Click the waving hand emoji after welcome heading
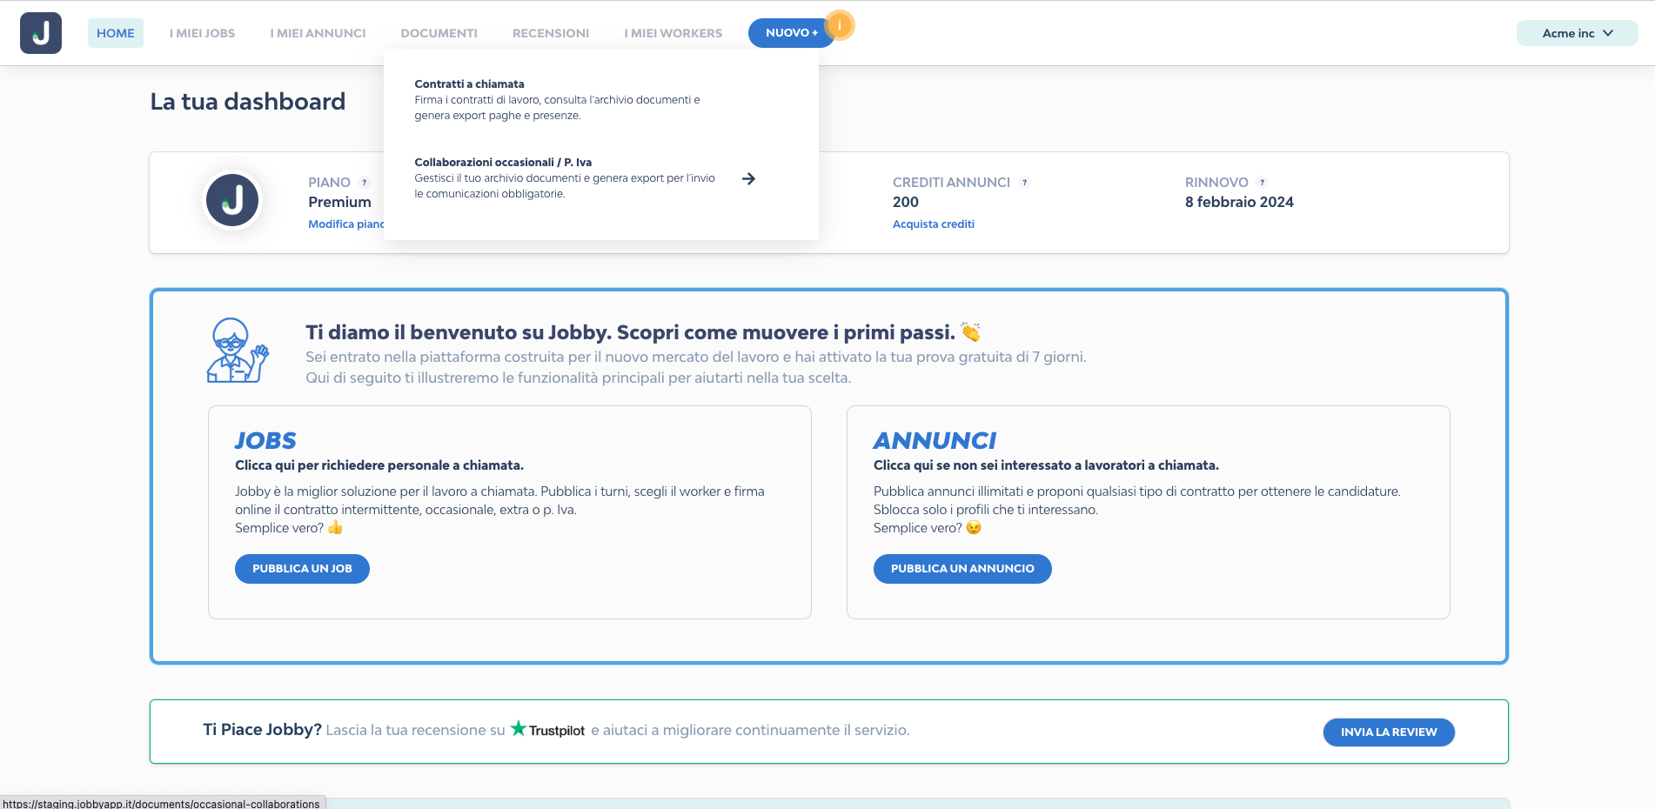The width and height of the screenshot is (1655, 809). click(x=971, y=331)
